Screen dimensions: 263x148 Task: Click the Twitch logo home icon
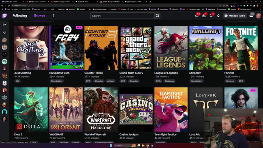(x=5, y=16)
